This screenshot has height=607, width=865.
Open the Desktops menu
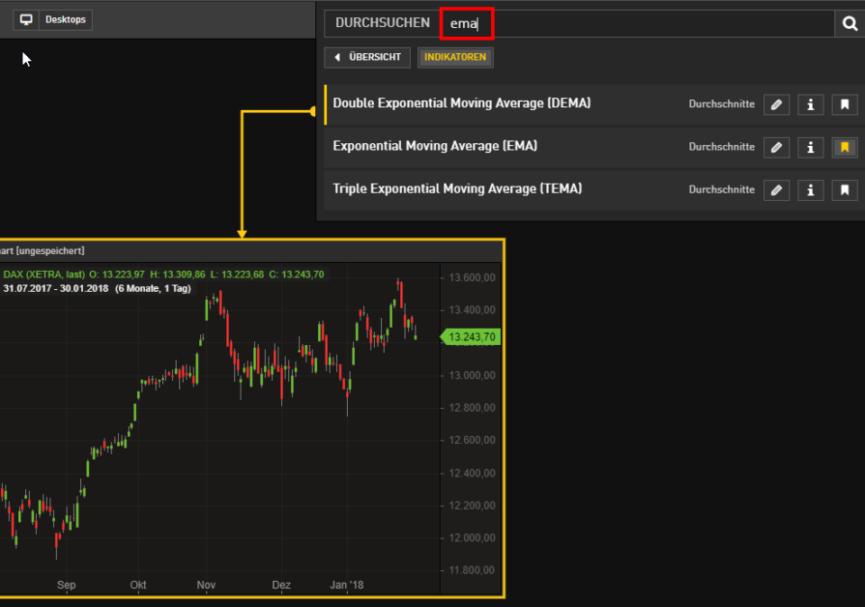pyautogui.click(x=65, y=20)
